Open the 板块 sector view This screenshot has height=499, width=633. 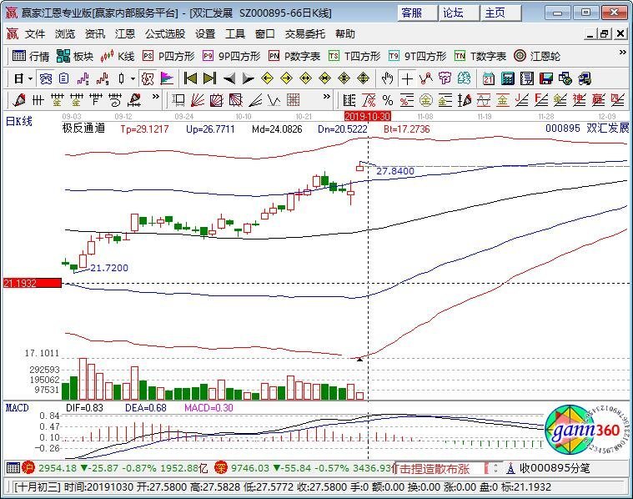coord(75,56)
